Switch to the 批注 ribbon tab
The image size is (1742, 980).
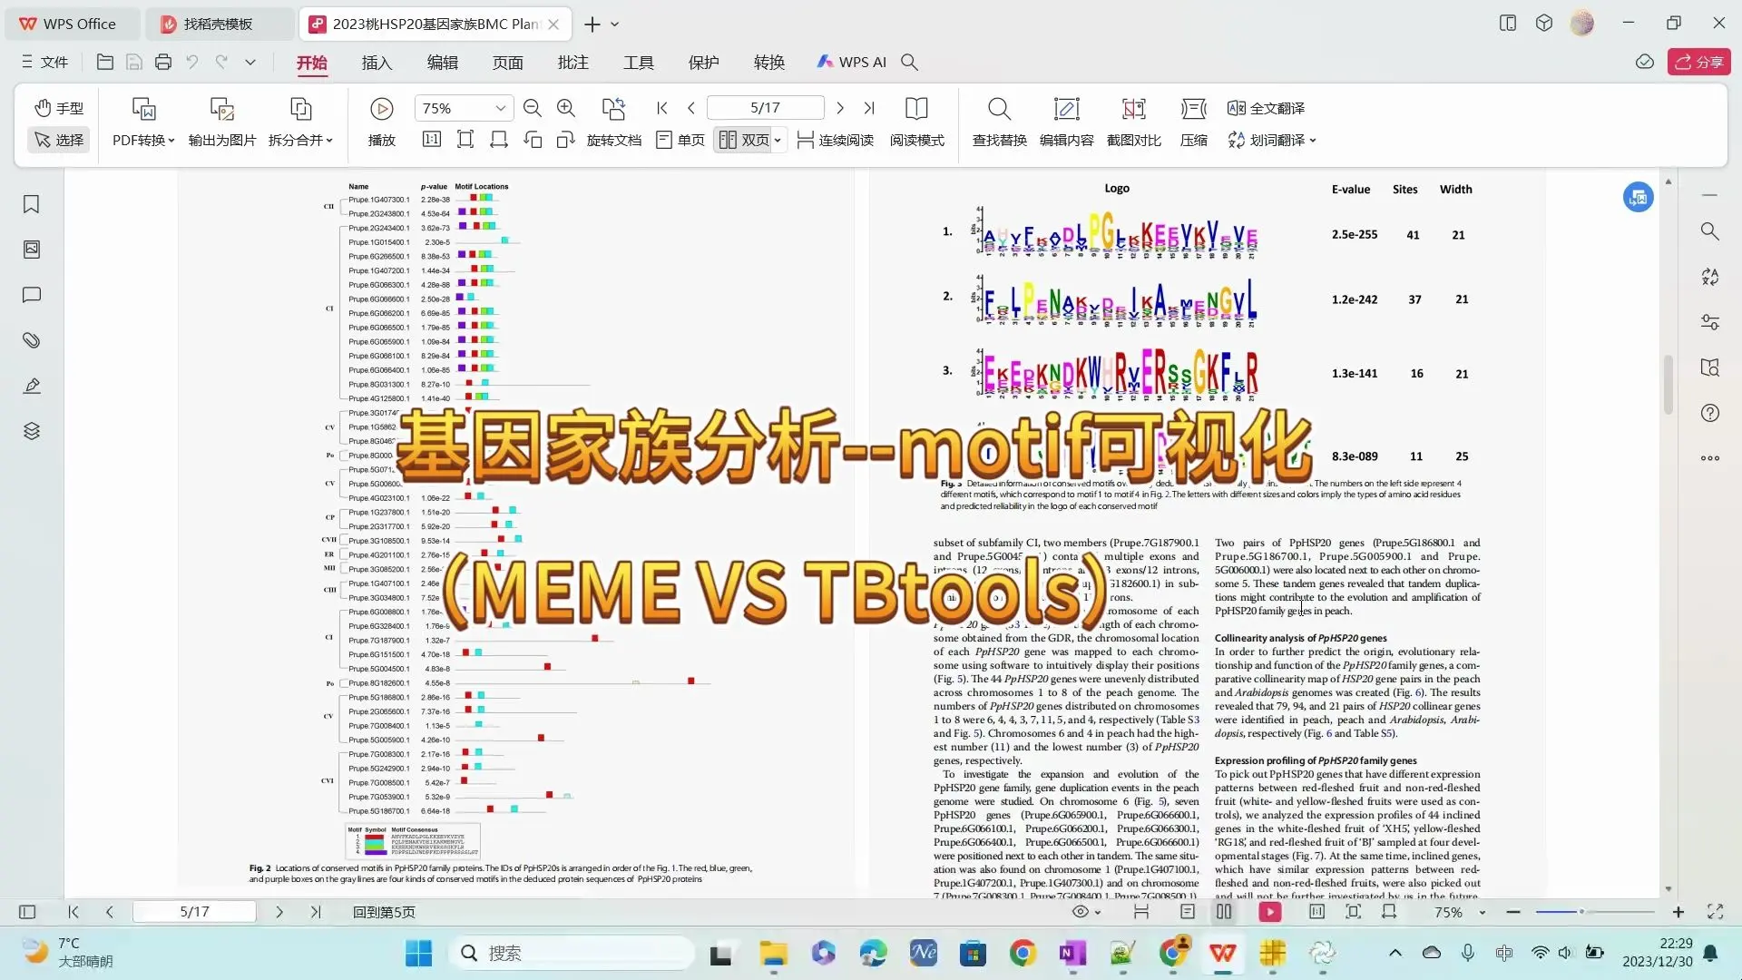pos(572,62)
